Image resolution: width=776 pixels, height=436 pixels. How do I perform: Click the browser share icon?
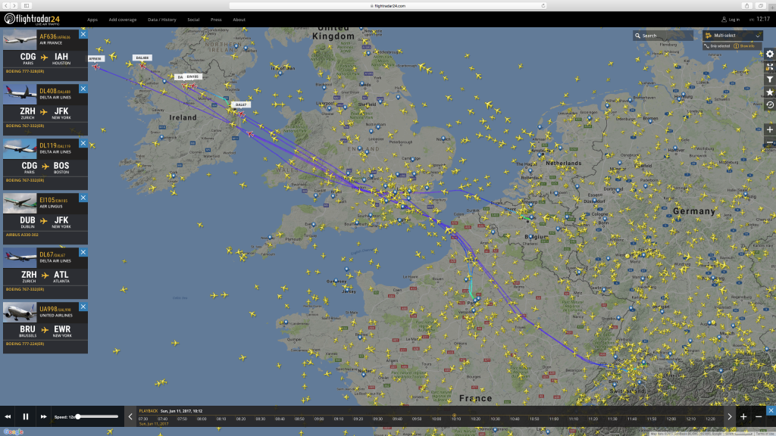click(x=746, y=6)
